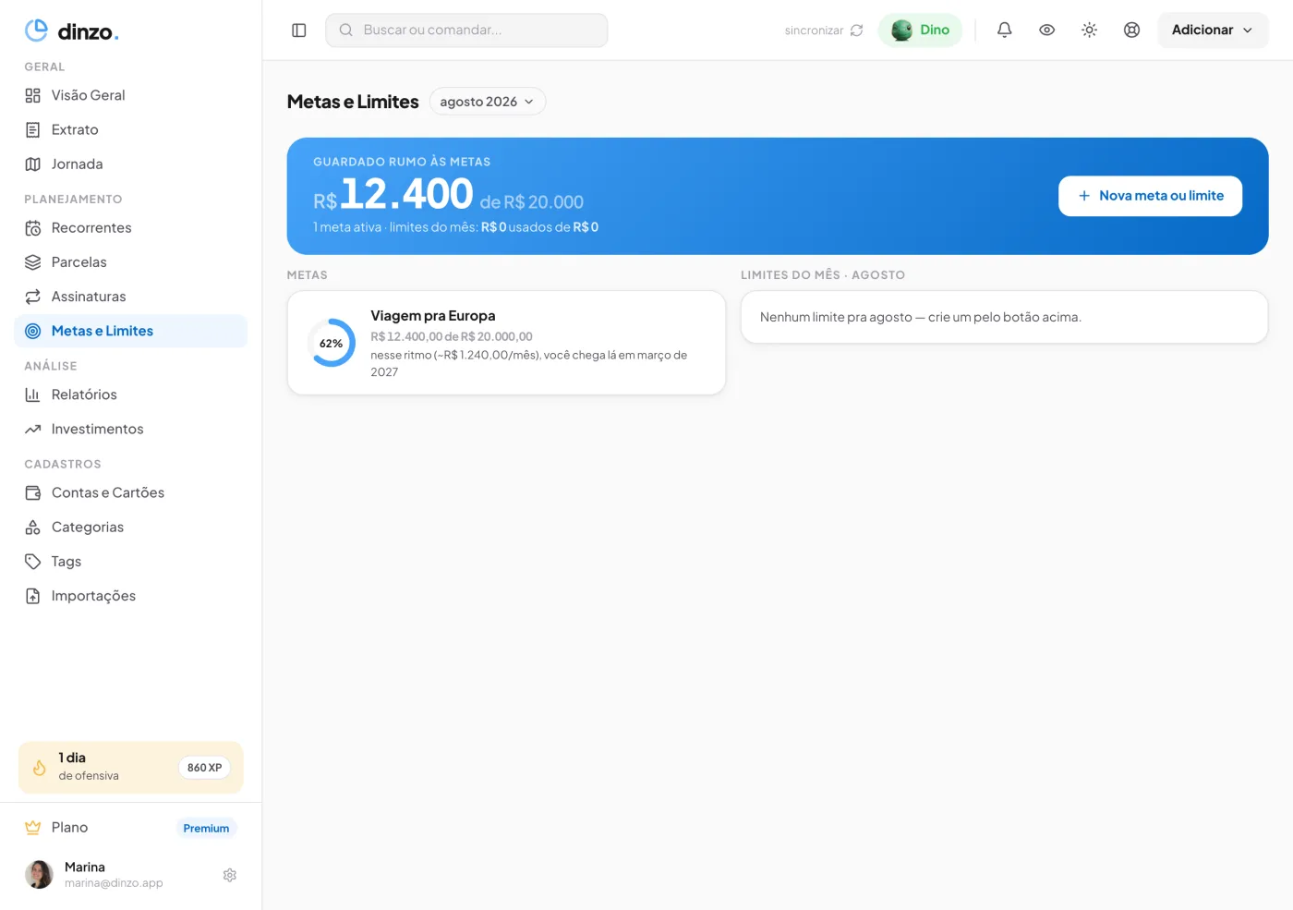Expand the Adicionar dropdown
This screenshot has height=910, width=1293.
point(1213,30)
